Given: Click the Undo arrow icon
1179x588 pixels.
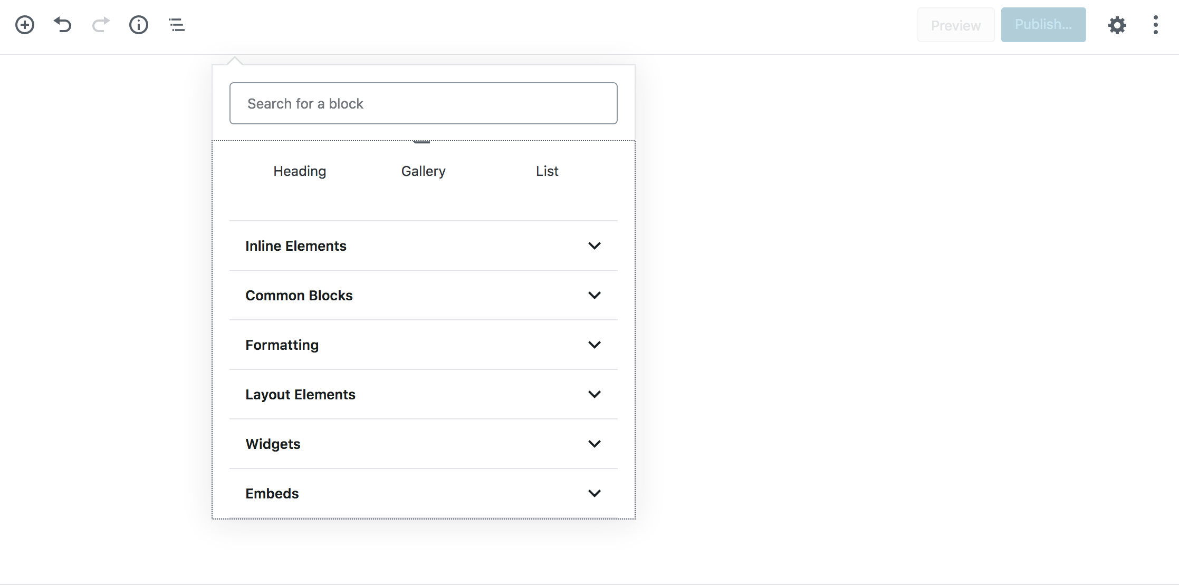Looking at the screenshot, I should (x=62, y=25).
